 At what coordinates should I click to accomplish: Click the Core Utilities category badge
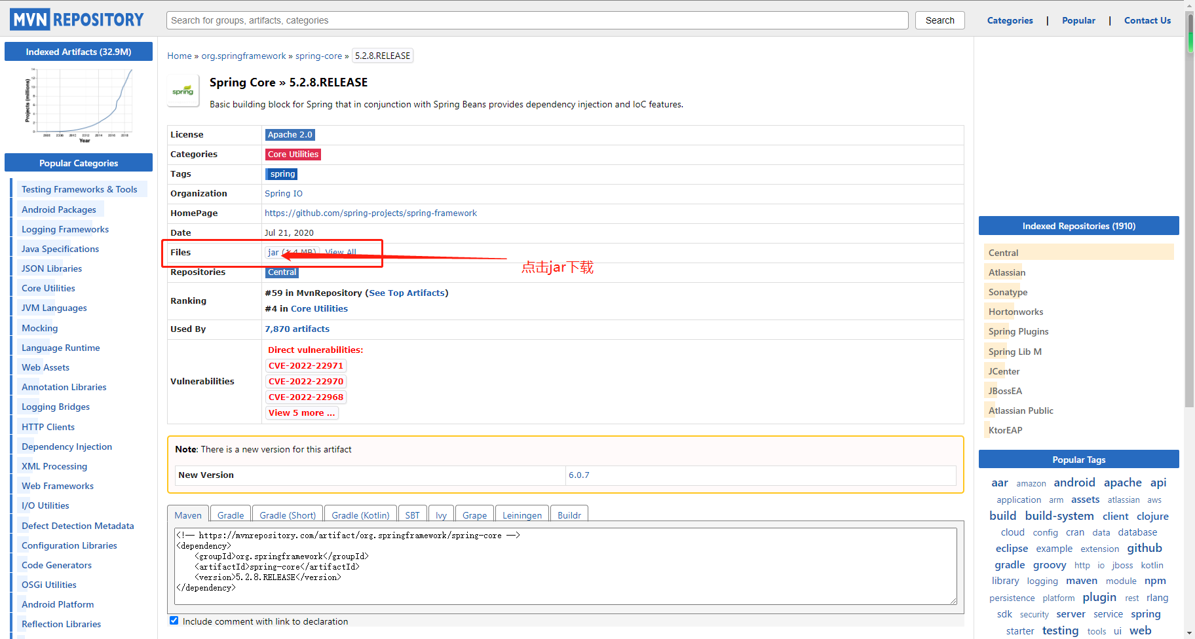(293, 155)
